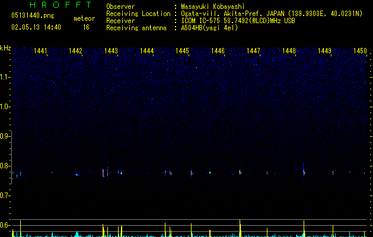Viewport: 373px width, 237px height.
Task: Click the 0.6 kHz frequency label
Action: pos(5,225)
